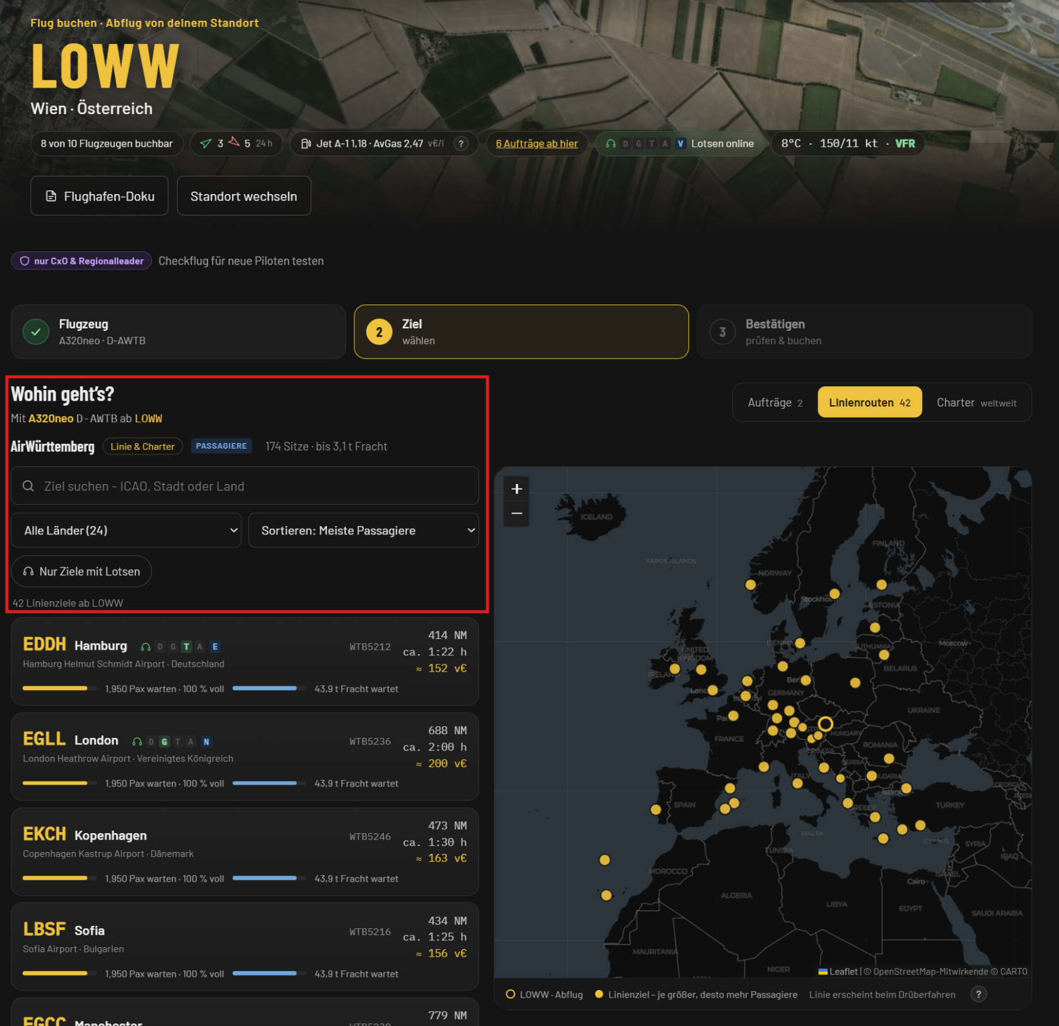This screenshot has height=1026, width=1059.
Task: Select the EKCH Kopenhagen route card
Action: tap(245, 851)
